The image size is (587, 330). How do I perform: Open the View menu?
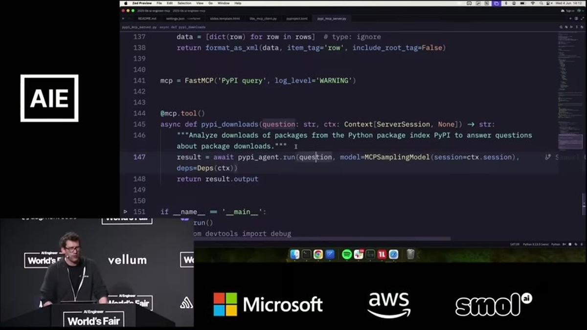200,3
